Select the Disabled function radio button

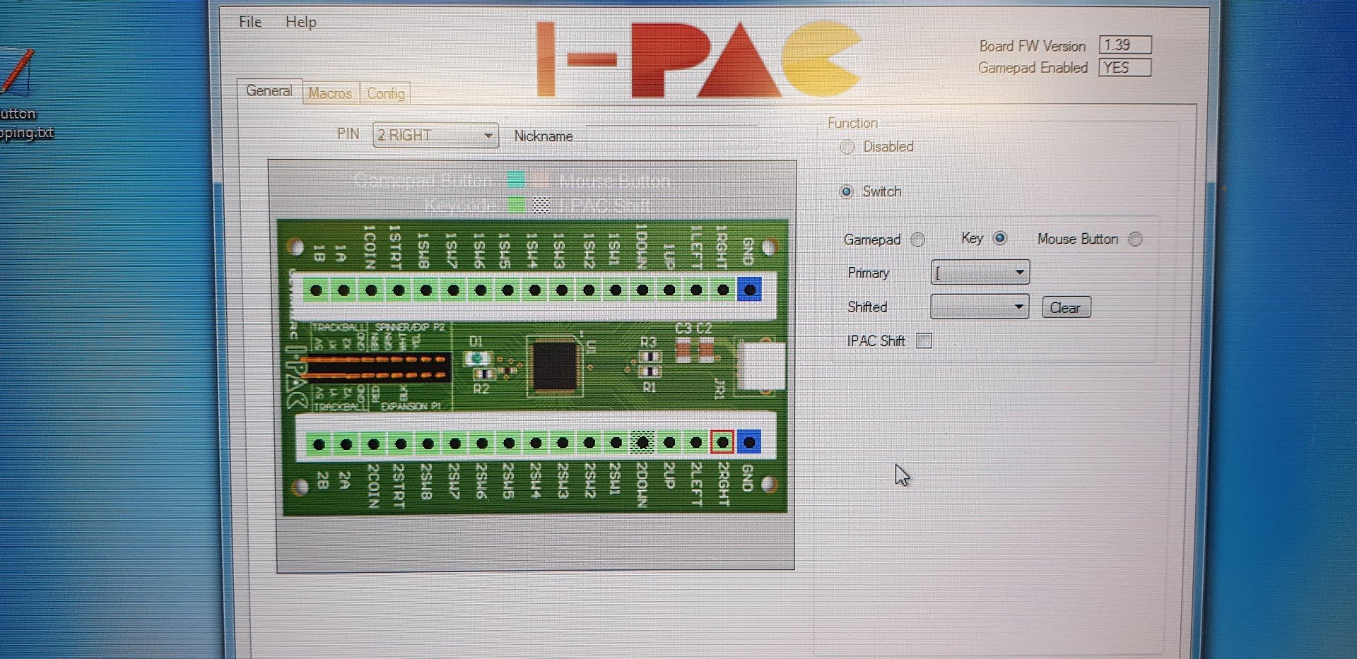pyautogui.click(x=847, y=147)
